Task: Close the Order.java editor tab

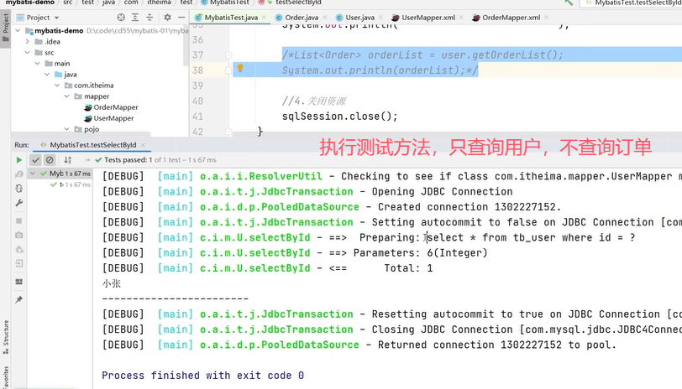Action: click(324, 18)
